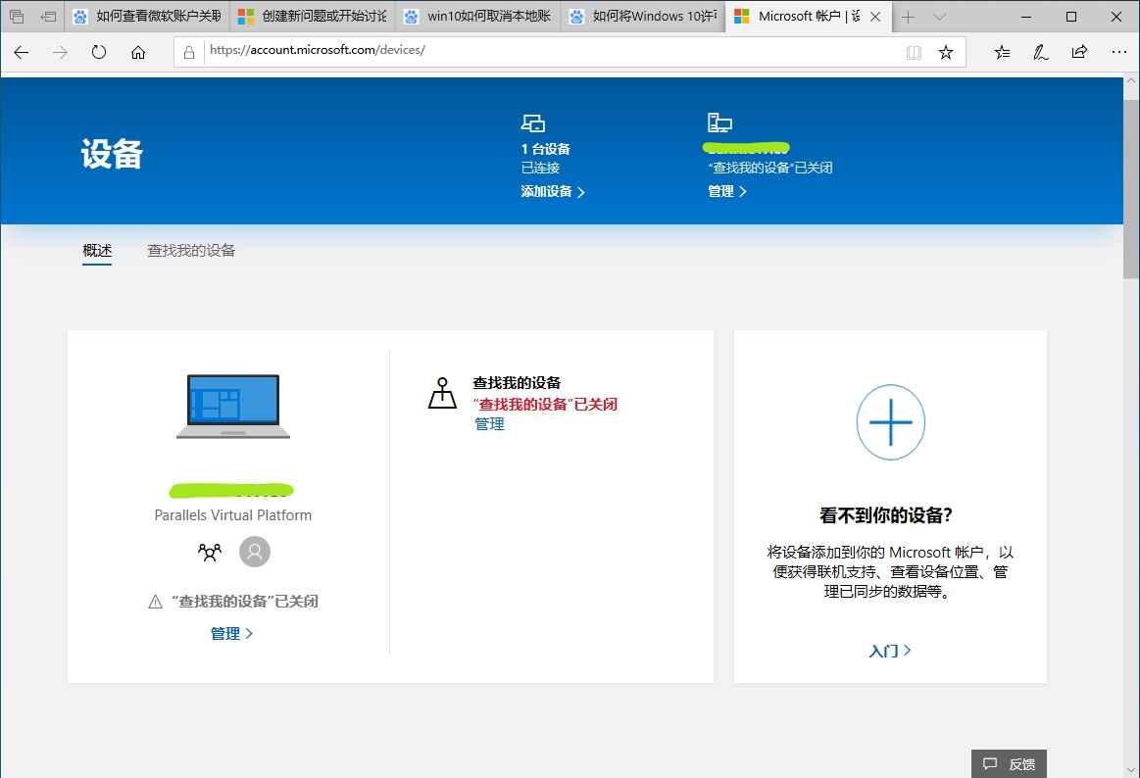The height and width of the screenshot is (778, 1140).
Task: Click 添加设备 link in banner
Action: pyautogui.click(x=553, y=192)
